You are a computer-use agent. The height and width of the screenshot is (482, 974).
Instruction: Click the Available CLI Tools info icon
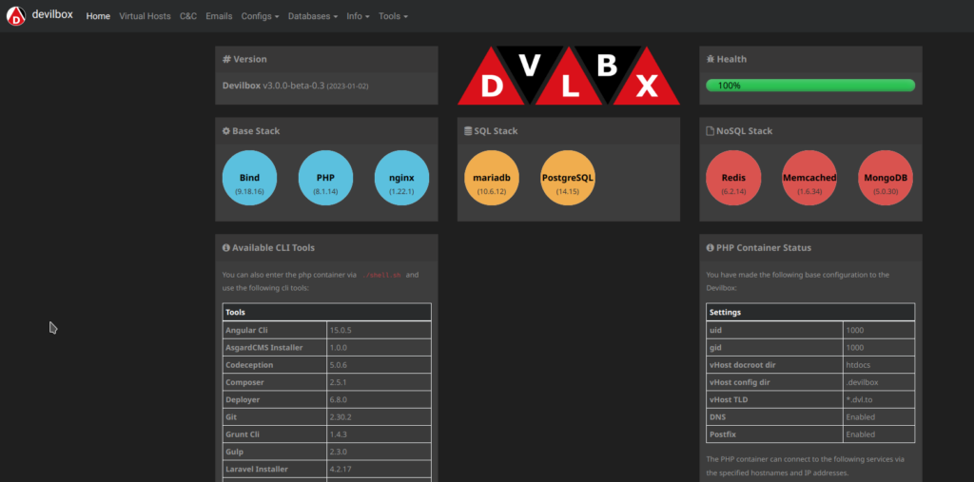[226, 248]
